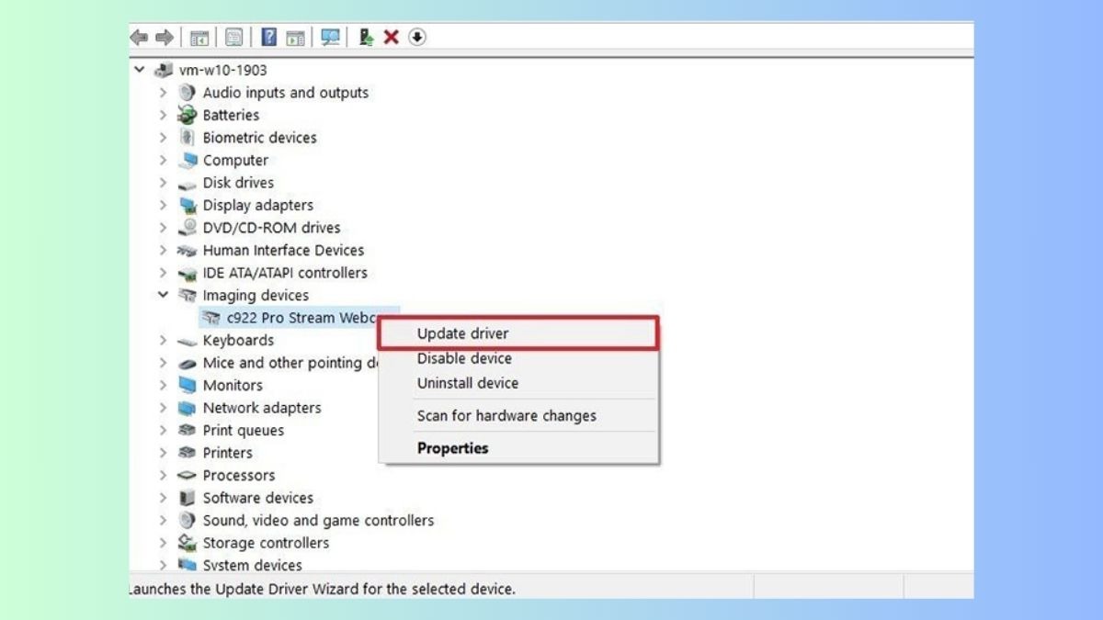Select the Imaging devices label

(x=256, y=295)
